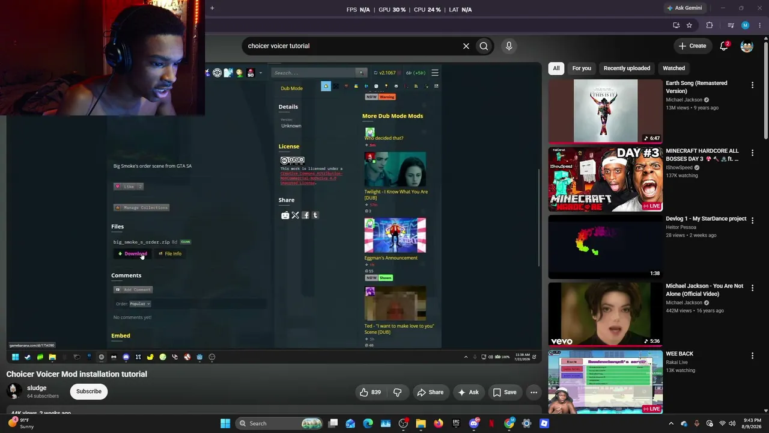Viewport: 769px width, 433px height.
Task: Open Chrome media controls icon
Action: (731, 25)
